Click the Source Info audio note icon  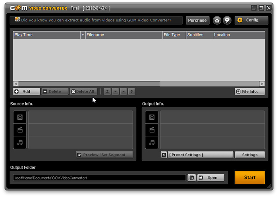(20, 142)
